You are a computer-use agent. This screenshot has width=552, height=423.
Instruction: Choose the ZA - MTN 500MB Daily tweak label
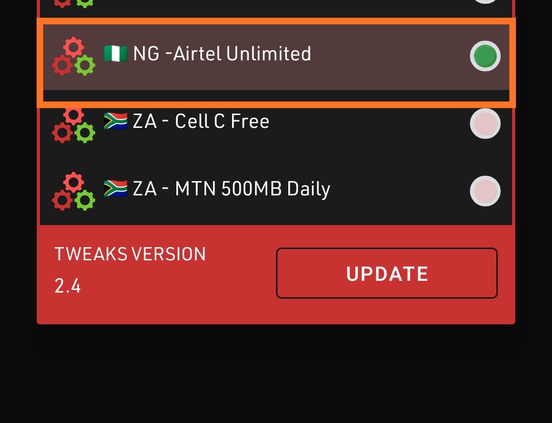tap(232, 189)
